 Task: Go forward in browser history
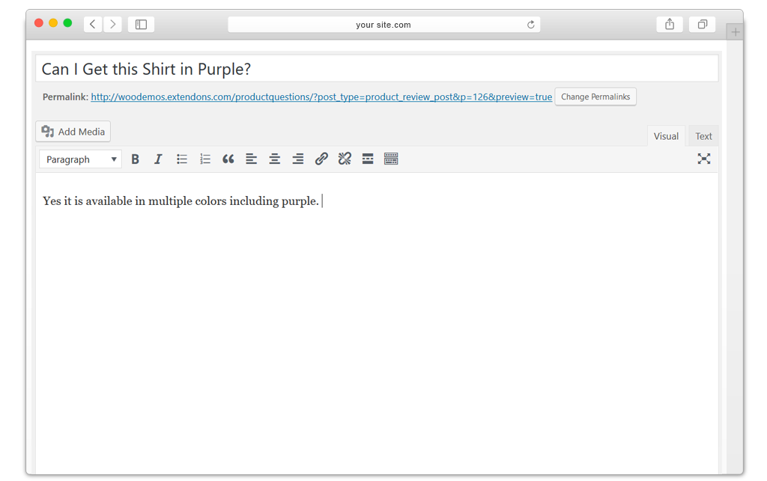click(112, 25)
